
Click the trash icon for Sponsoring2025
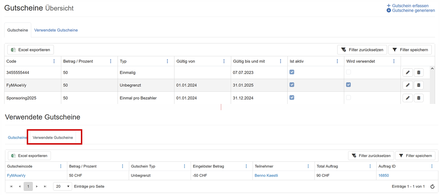click(x=419, y=98)
